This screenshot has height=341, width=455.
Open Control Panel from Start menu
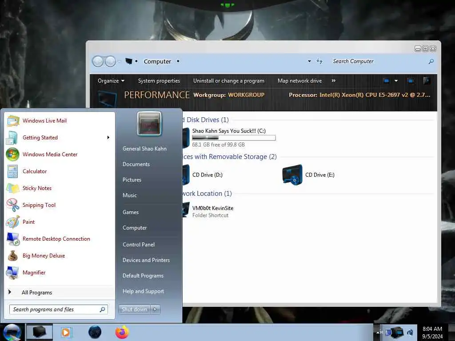[x=139, y=245]
